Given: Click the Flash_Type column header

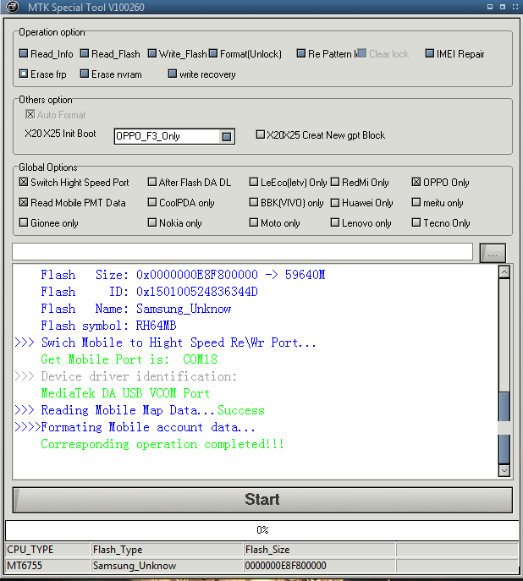Looking at the screenshot, I should click(167, 550).
